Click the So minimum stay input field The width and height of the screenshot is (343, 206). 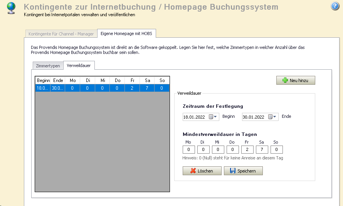pos(276,150)
